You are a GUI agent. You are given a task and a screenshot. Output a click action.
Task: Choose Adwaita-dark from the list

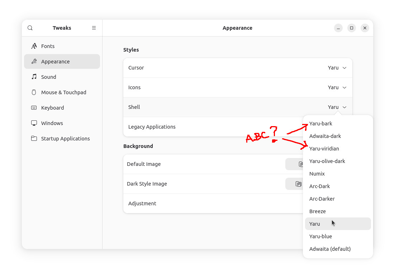click(x=325, y=136)
